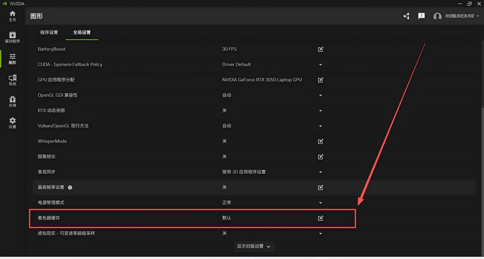Viewport: 484px width, 259px height.
Task: Edit the BatteryBoost setting
Action: 321,49
